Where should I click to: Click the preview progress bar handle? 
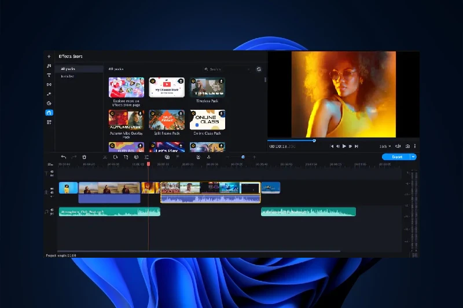point(314,140)
